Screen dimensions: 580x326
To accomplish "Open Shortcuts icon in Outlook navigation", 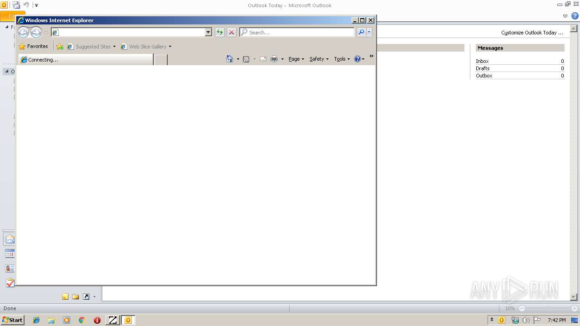I will [86, 297].
